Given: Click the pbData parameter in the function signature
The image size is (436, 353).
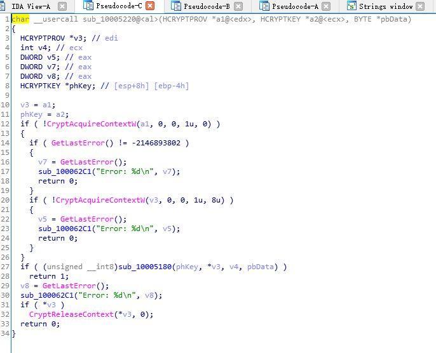Looking at the screenshot, I should [x=393, y=19].
